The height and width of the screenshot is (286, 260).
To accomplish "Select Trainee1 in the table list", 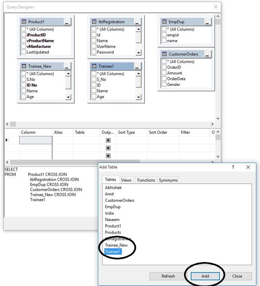I will coord(113,251).
